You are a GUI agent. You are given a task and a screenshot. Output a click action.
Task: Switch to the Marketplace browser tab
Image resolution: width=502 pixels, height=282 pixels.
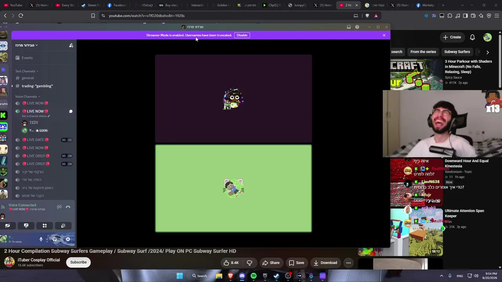(x=425, y=5)
